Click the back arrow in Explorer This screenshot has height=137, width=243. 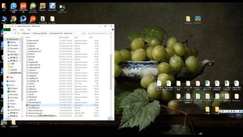6,33
